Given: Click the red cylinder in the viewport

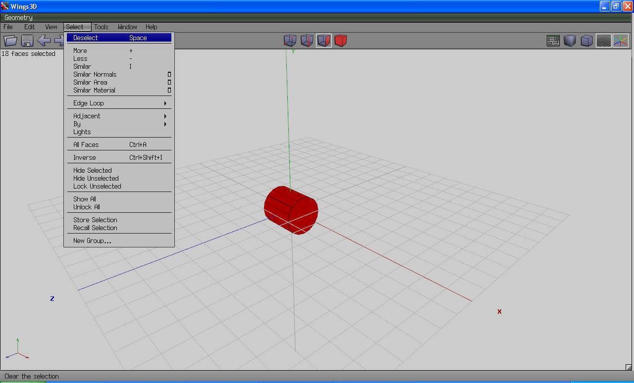Looking at the screenshot, I should (x=291, y=210).
